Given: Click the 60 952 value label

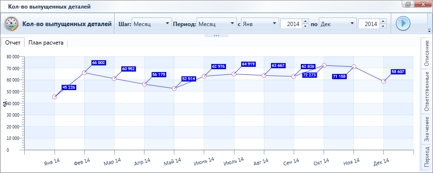Looking at the screenshot, I should point(128,69).
